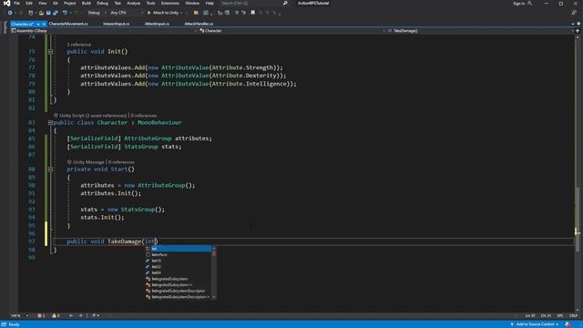Click the bookmark toolbar icon
Viewport: 583px width, 328px height.
point(253,13)
